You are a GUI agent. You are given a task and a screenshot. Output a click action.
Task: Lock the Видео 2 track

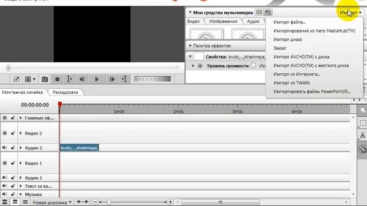pyautogui.click(x=13, y=133)
